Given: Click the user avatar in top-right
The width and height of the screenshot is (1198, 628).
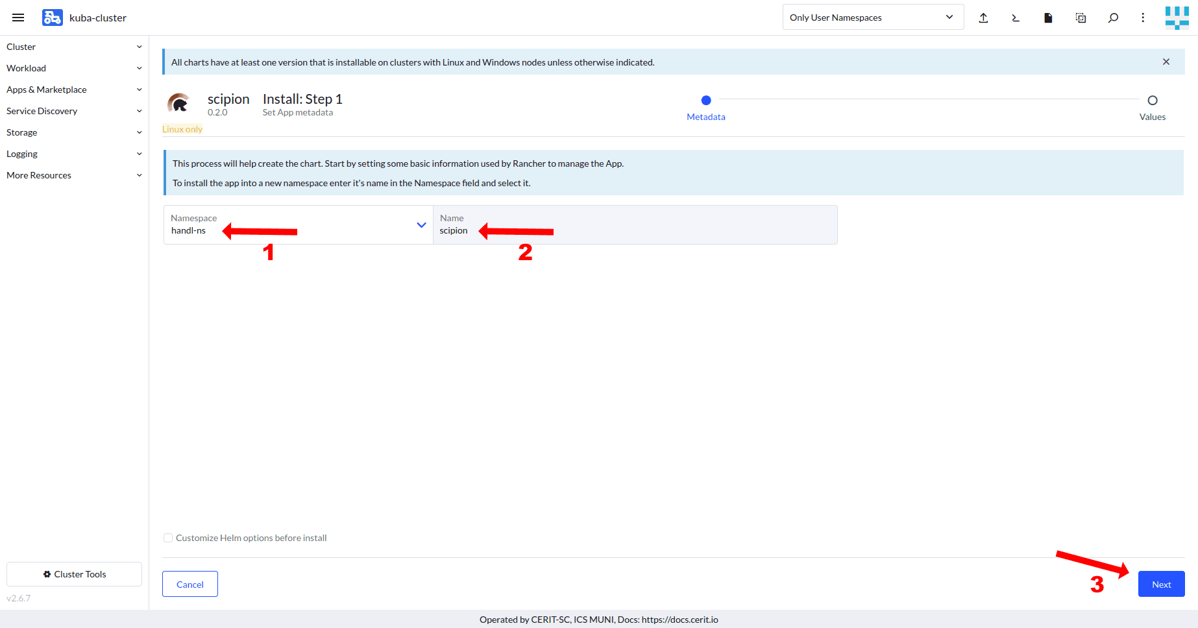Looking at the screenshot, I should (x=1177, y=18).
